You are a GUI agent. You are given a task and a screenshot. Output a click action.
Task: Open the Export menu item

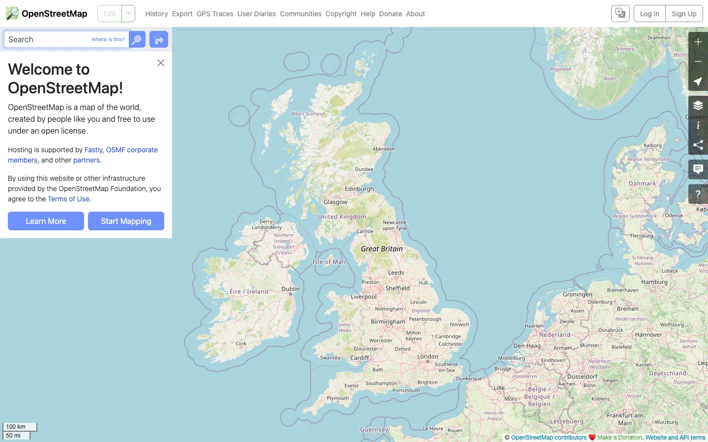pyautogui.click(x=182, y=14)
